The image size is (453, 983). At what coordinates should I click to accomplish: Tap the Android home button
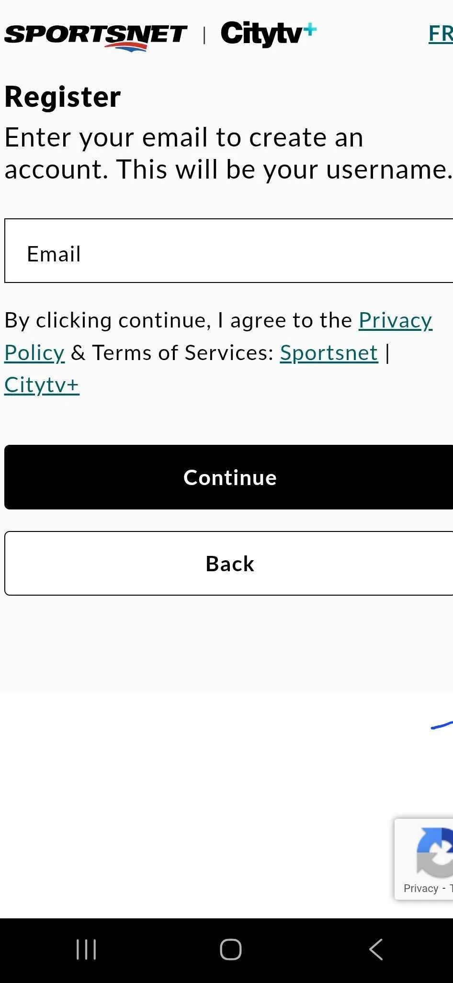click(x=230, y=949)
